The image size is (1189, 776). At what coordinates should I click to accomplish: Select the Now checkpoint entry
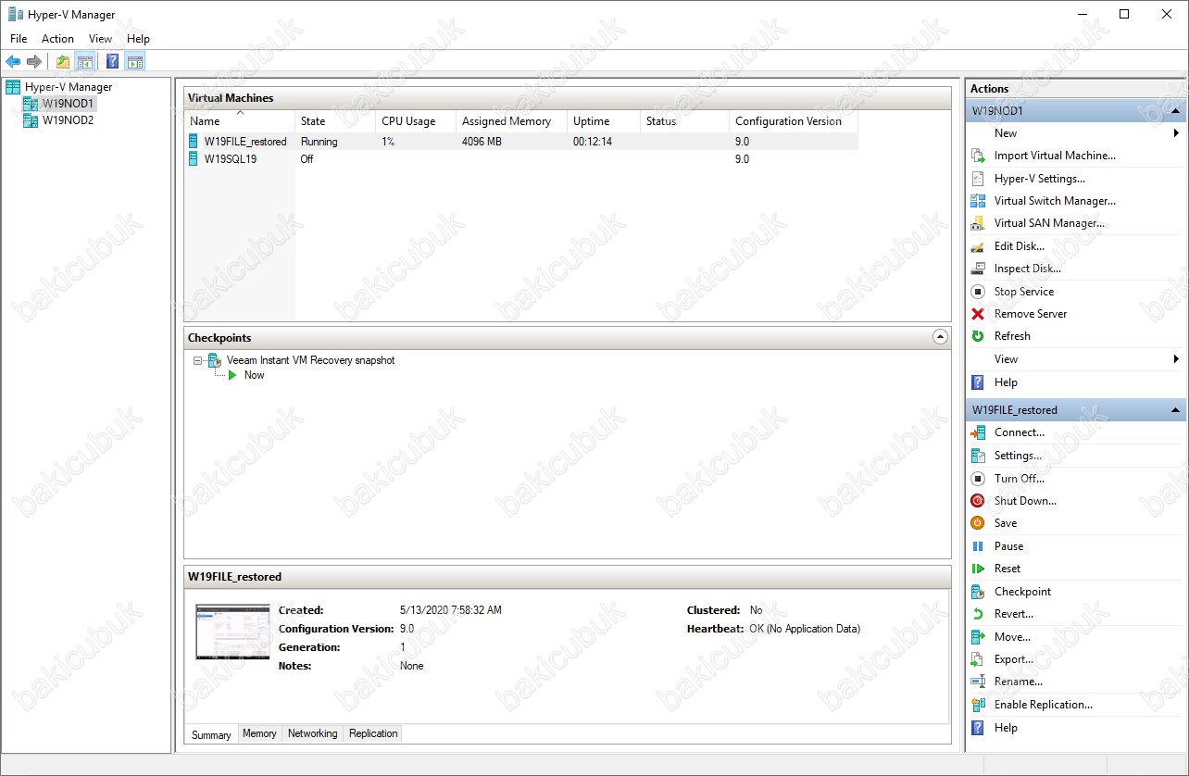click(x=254, y=375)
